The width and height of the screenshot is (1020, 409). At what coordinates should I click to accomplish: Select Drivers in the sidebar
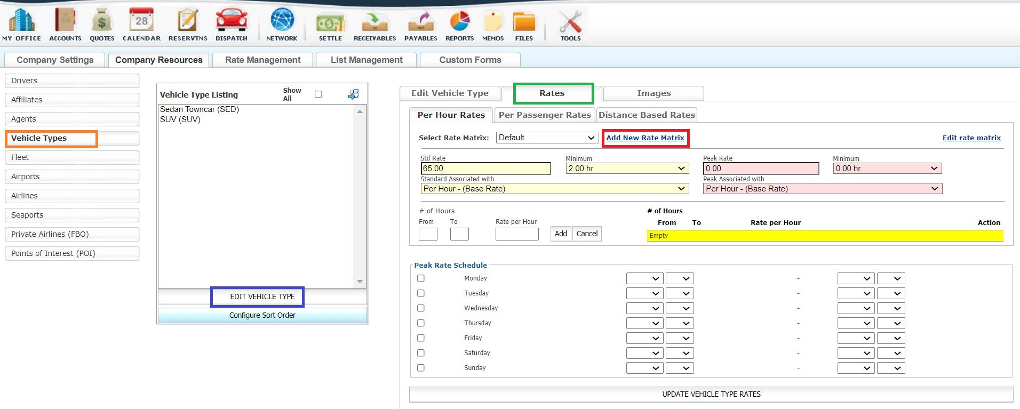(x=72, y=81)
